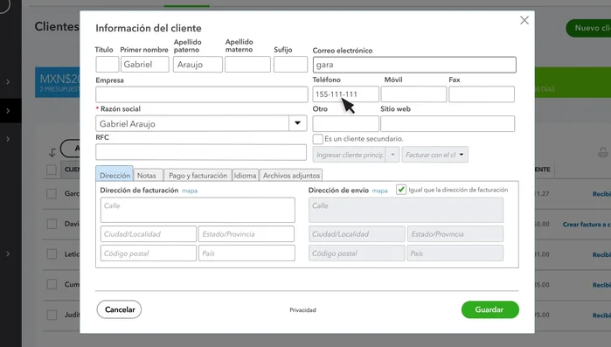611x347 pixels.
Task: Check the Cum... row checkbox
Action: tap(52, 284)
